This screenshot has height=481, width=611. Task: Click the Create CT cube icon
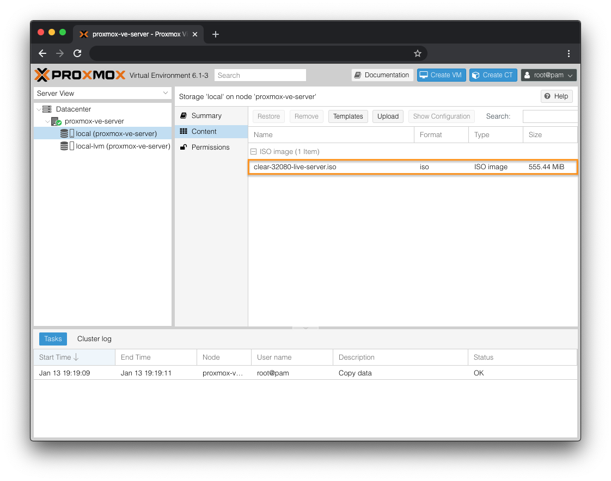pos(475,75)
